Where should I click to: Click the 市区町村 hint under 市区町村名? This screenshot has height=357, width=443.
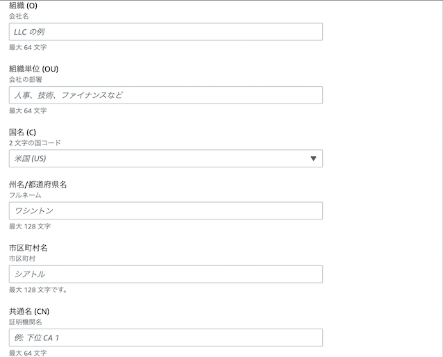click(x=22, y=258)
